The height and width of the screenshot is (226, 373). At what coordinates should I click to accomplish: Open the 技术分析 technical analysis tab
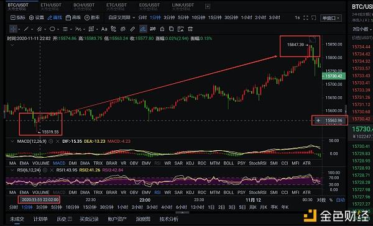[169, 219]
